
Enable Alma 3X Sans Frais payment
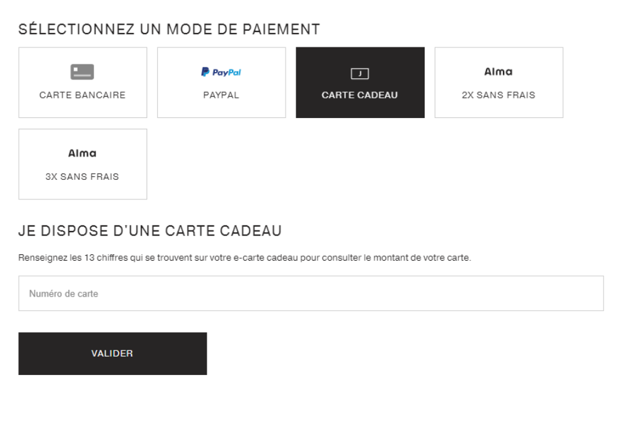[82, 163]
